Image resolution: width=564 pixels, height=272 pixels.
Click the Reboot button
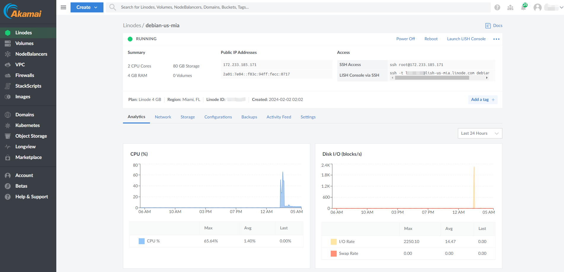[x=431, y=39]
